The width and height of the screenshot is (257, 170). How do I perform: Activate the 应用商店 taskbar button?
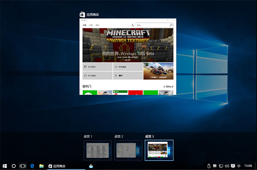pos(66,166)
